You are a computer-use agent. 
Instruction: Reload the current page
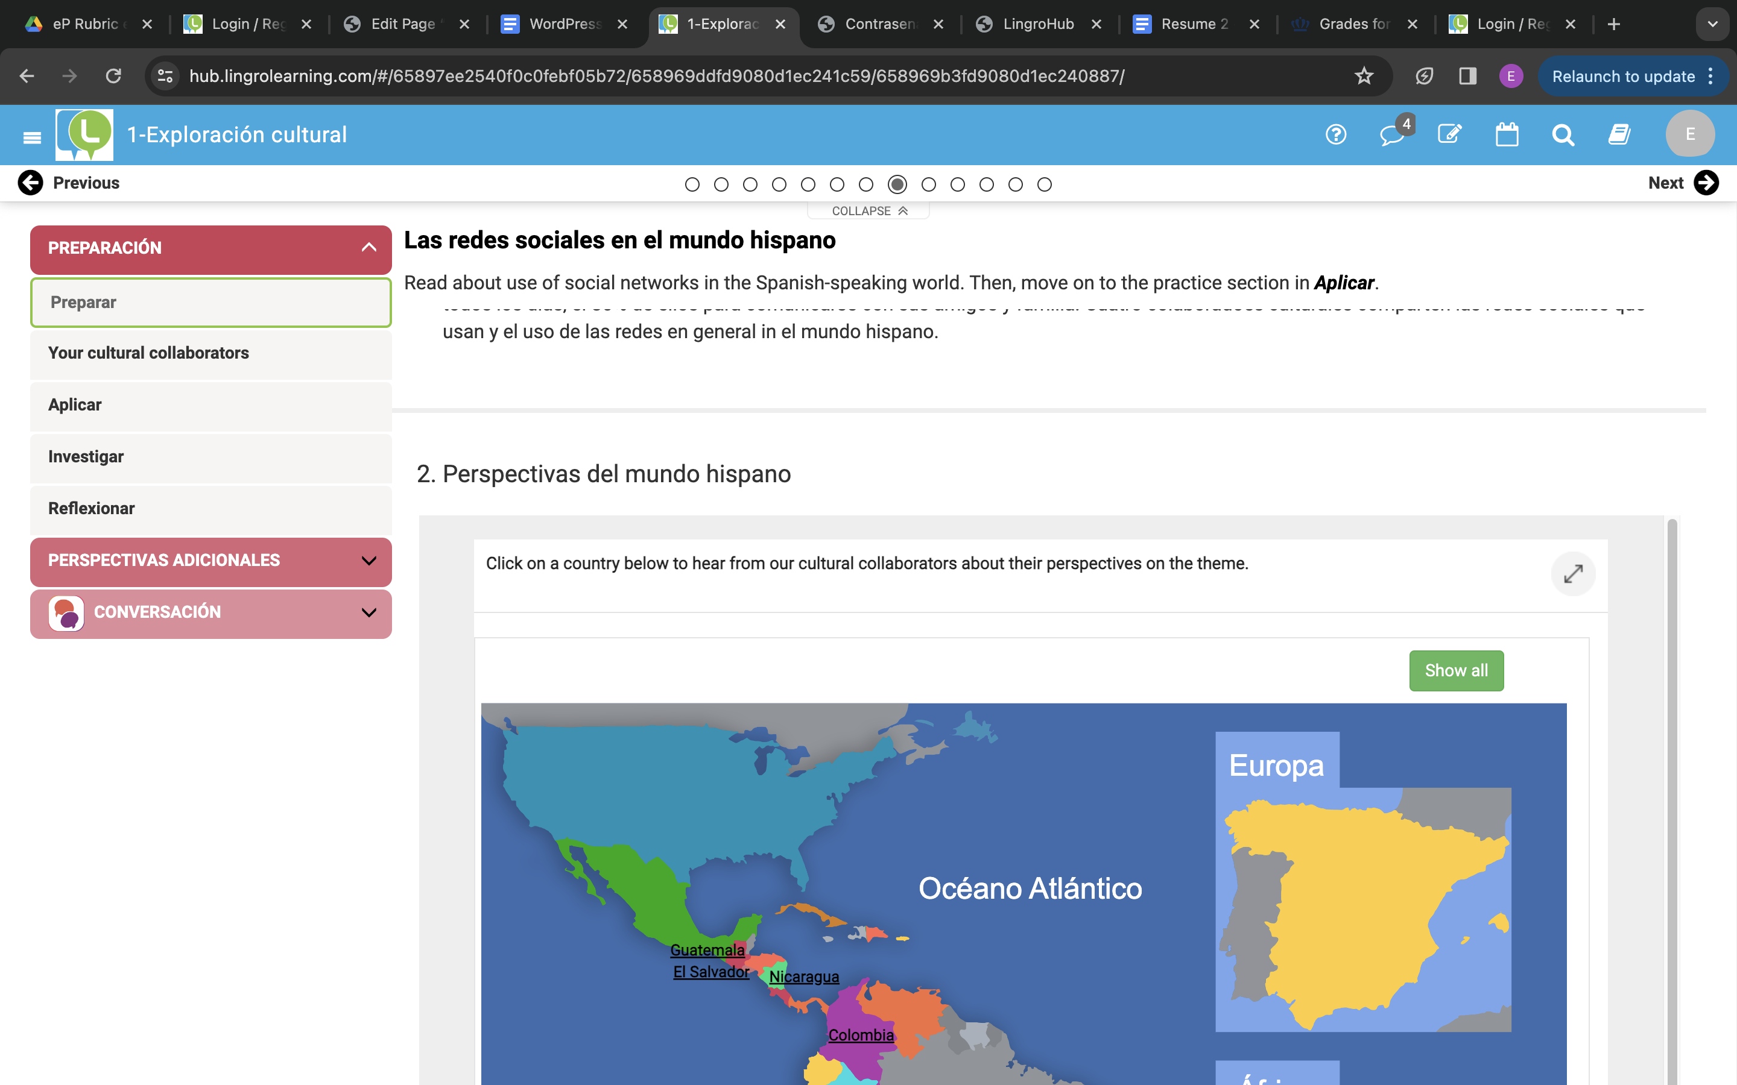coord(113,76)
